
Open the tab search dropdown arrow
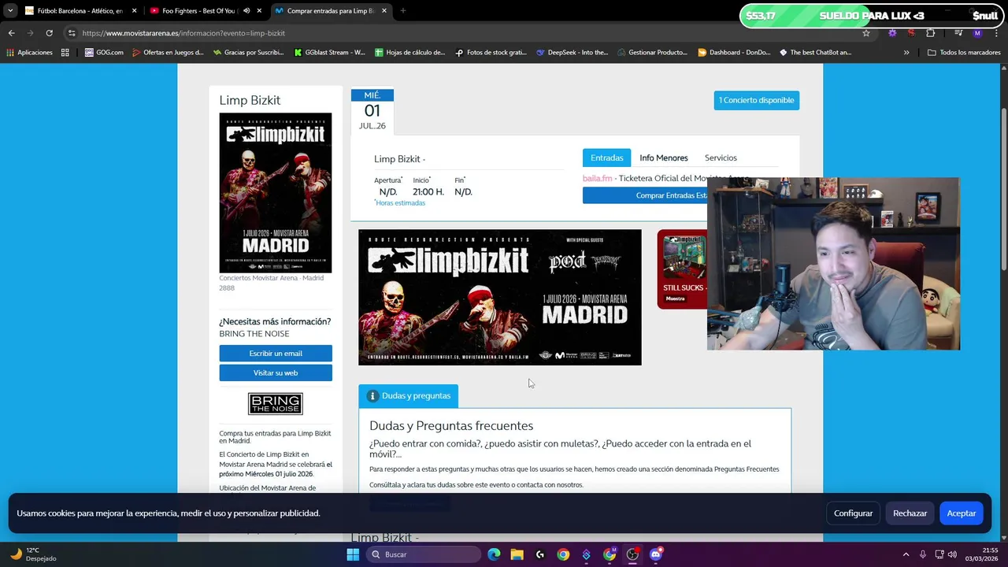10,11
